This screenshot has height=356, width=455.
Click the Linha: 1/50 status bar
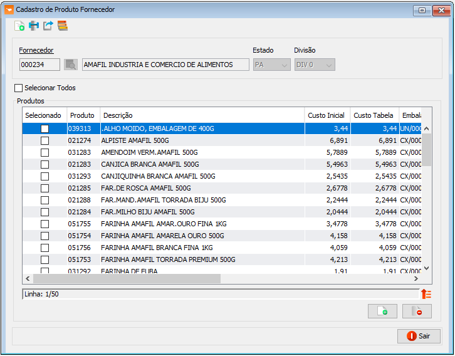[221, 294]
